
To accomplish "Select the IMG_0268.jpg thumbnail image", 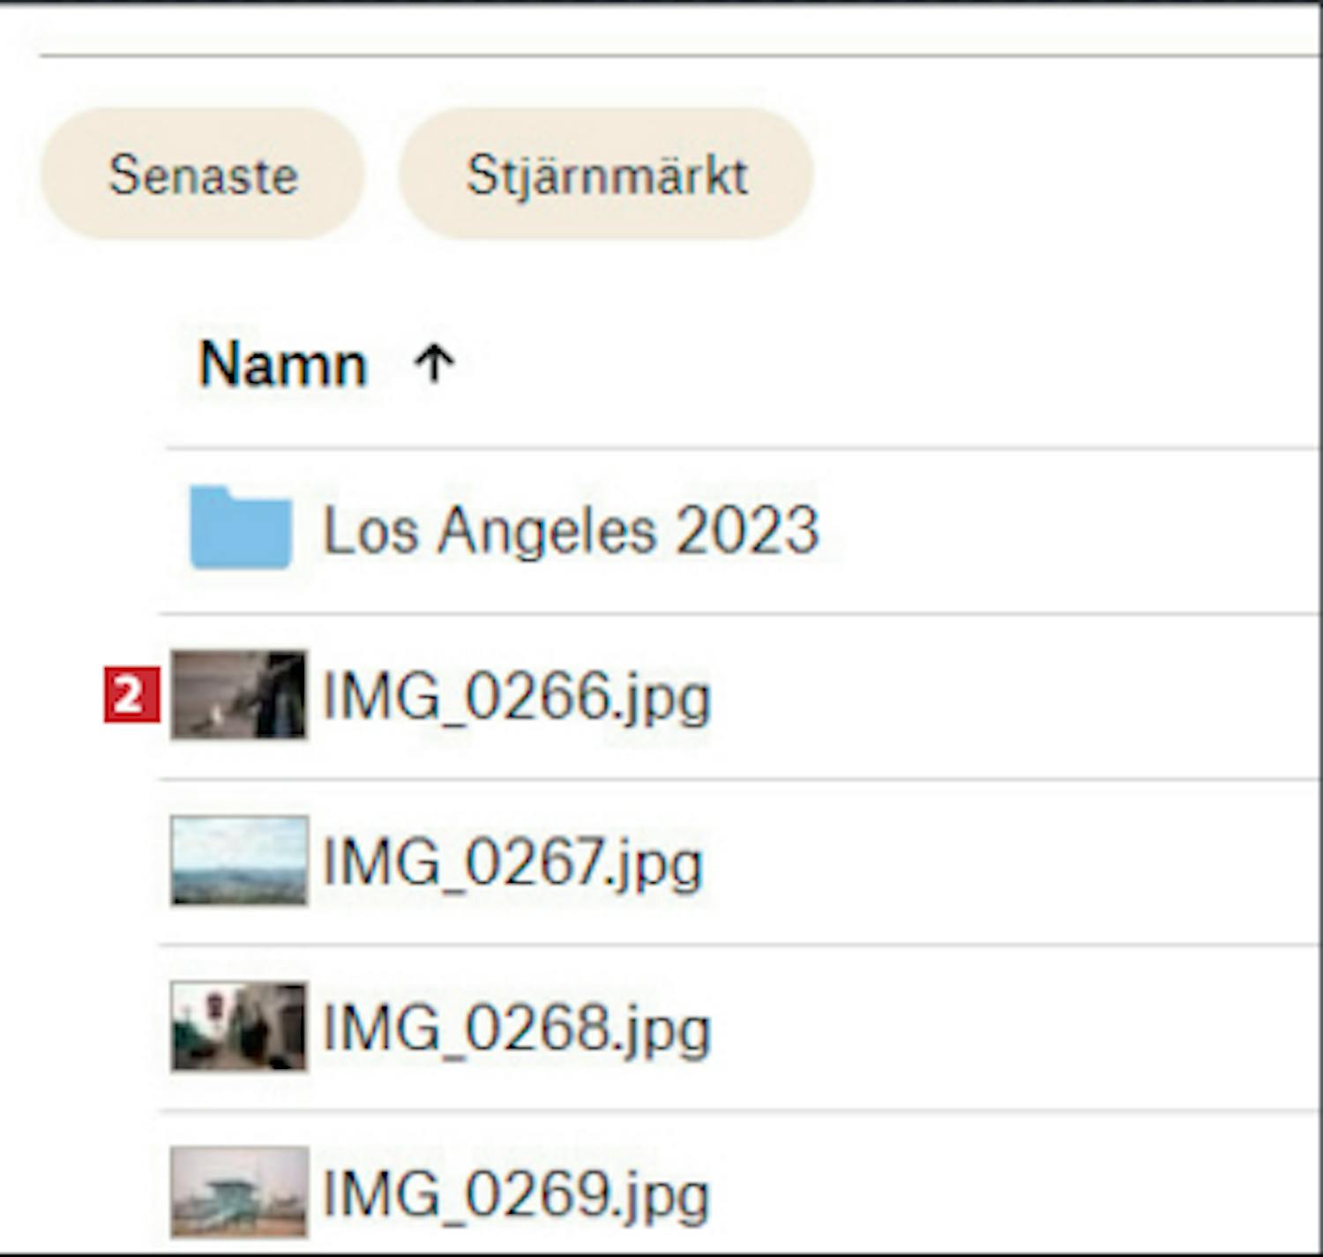I will 239,1027.
